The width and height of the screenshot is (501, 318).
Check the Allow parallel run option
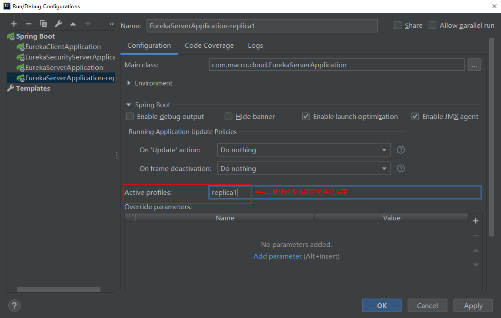433,26
